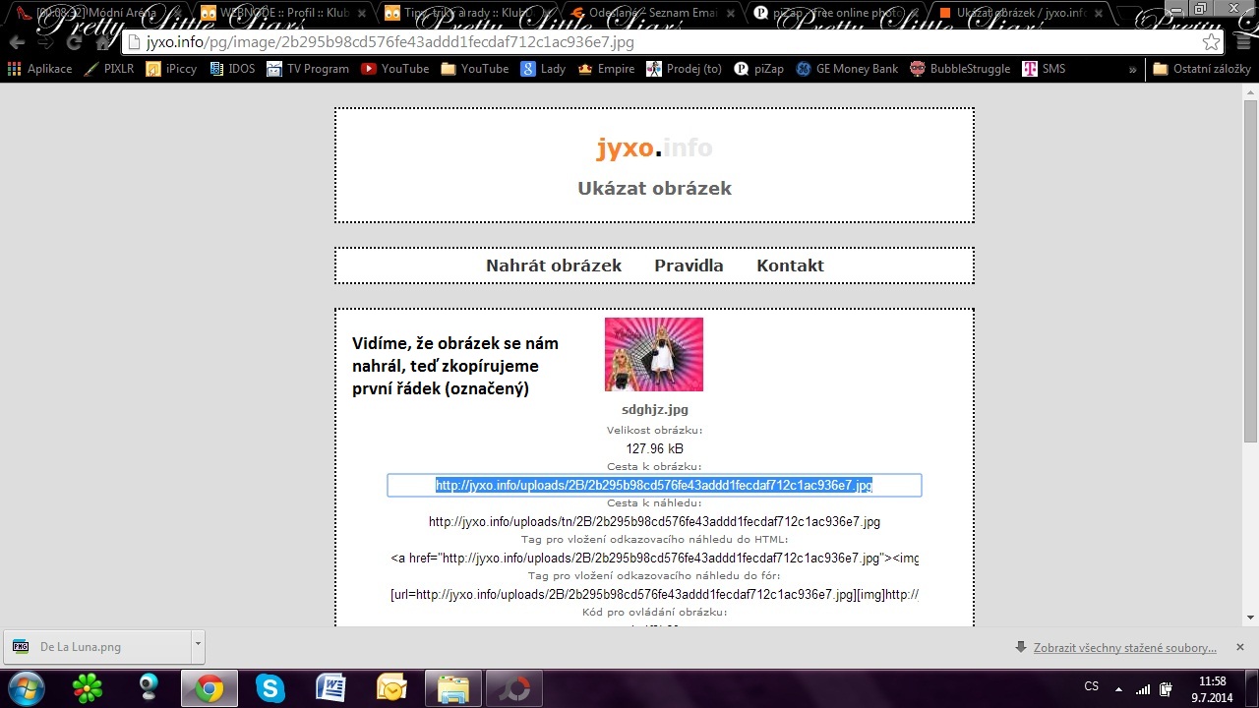Expand the hidden bookmarks overflow chevron
The width and height of the screenshot is (1259, 708).
[x=1133, y=69]
